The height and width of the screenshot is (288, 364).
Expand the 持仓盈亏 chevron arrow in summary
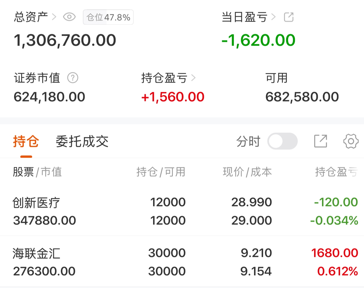(x=193, y=78)
